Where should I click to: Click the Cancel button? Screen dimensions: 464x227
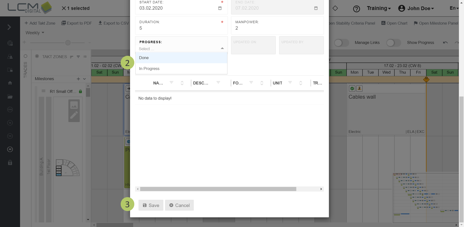coord(179,205)
